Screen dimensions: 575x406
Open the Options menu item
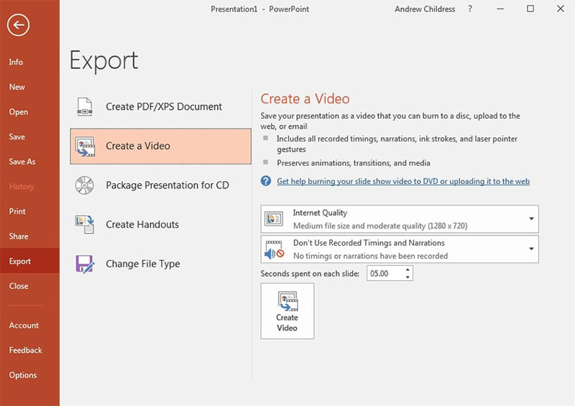click(x=23, y=375)
